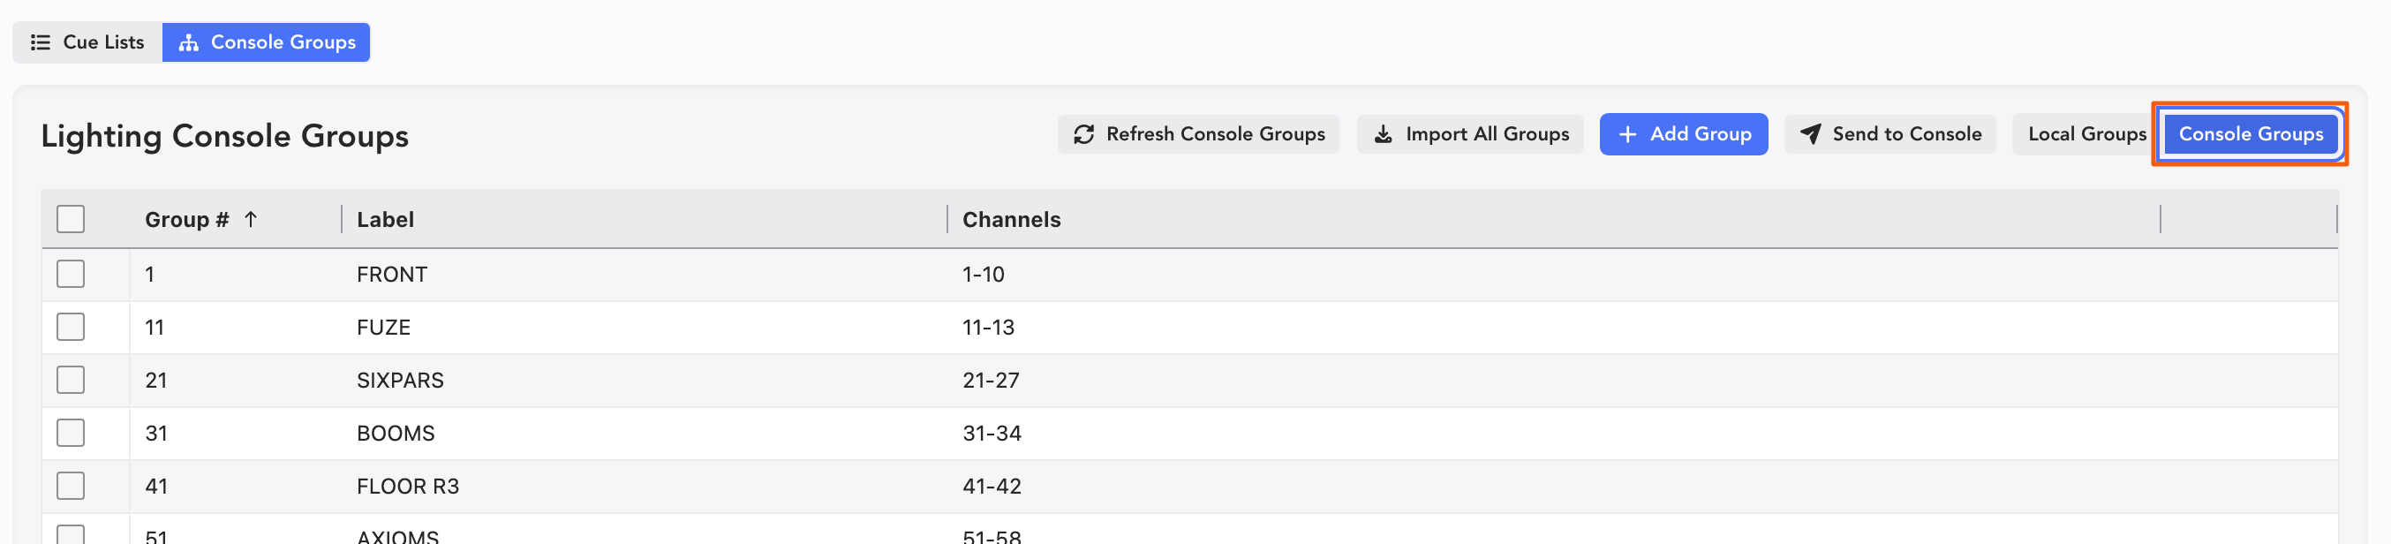Click the Group # sort arrow

pyautogui.click(x=251, y=219)
